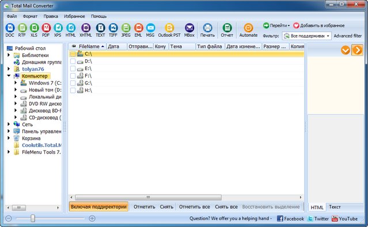Click the orange down-arrow preview button
368x227 pixels.
346,50
